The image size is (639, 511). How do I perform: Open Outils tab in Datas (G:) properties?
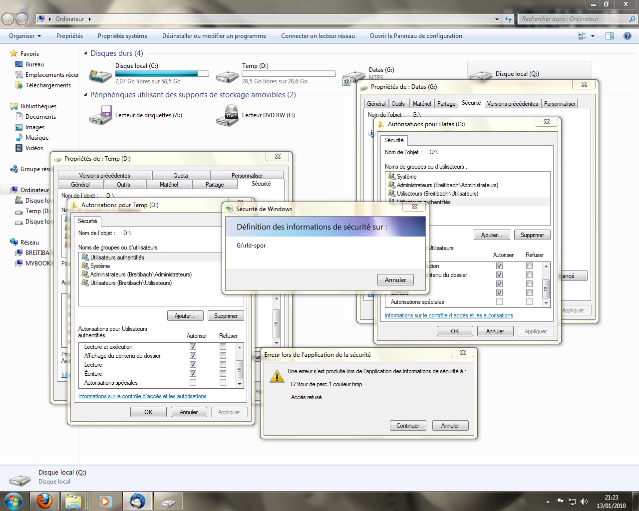398,104
